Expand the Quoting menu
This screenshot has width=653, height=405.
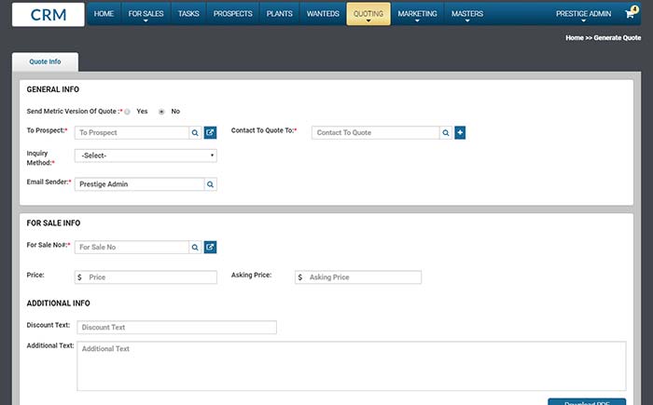368,15
